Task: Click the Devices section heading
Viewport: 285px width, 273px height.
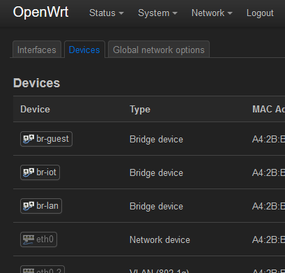Action: point(37,83)
